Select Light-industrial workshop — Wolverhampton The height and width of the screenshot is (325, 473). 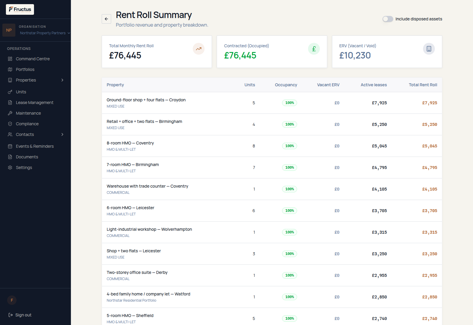(149, 229)
